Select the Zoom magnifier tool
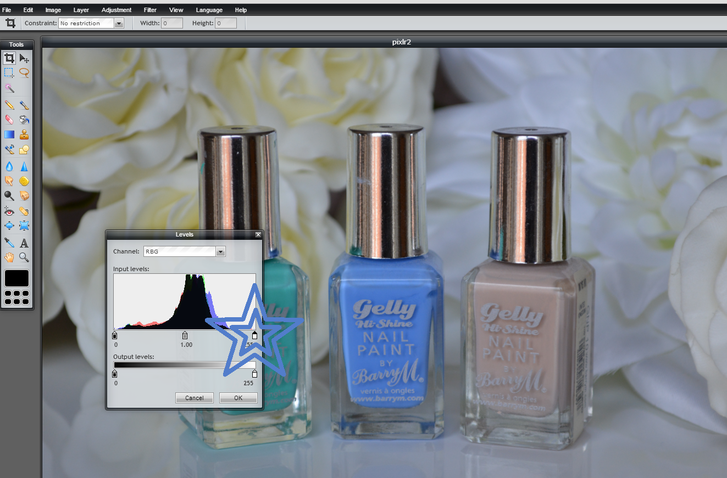727x478 pixels. pyautogui.click(x=24, y=257)
